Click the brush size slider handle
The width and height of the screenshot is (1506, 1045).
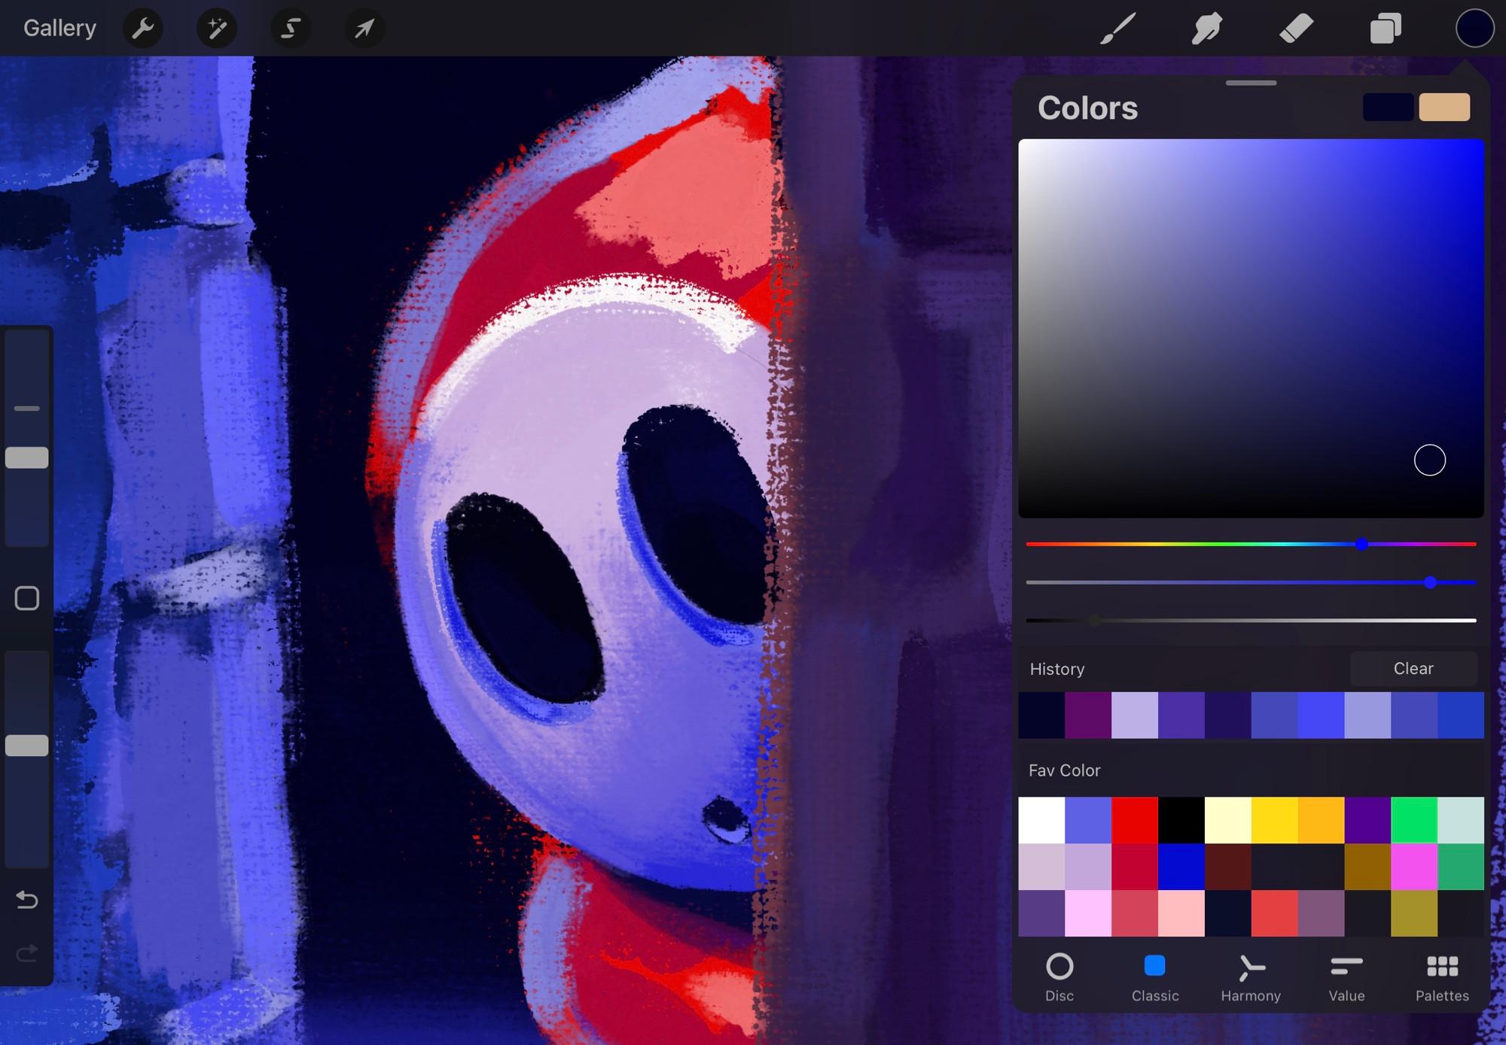[27, 457]
